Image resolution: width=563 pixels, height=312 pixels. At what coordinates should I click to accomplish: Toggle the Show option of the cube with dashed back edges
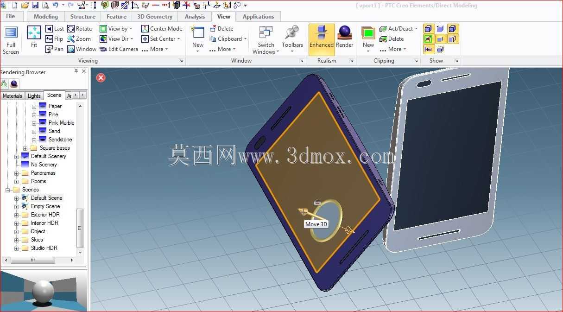pos(453,39)
